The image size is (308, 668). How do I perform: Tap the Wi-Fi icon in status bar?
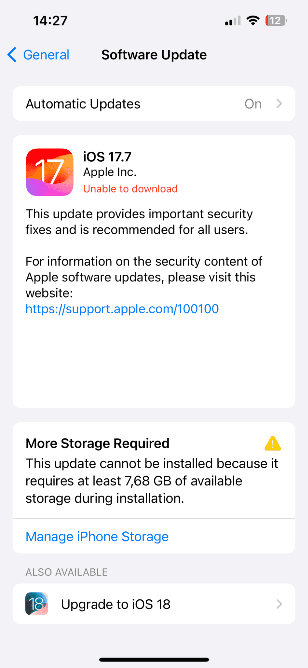[253, 20]
